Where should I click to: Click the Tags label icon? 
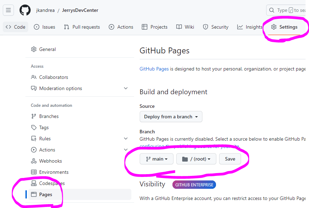coord(34,127)
